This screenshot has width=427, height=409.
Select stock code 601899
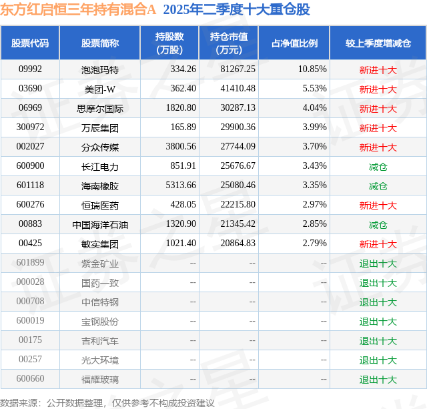30,262
